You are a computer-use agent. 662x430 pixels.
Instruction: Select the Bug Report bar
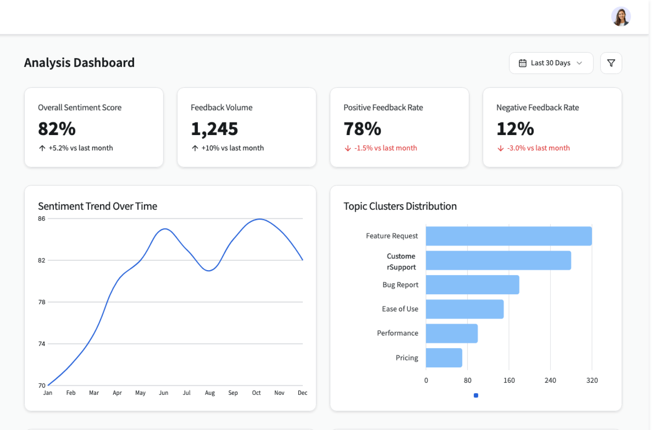472,285
